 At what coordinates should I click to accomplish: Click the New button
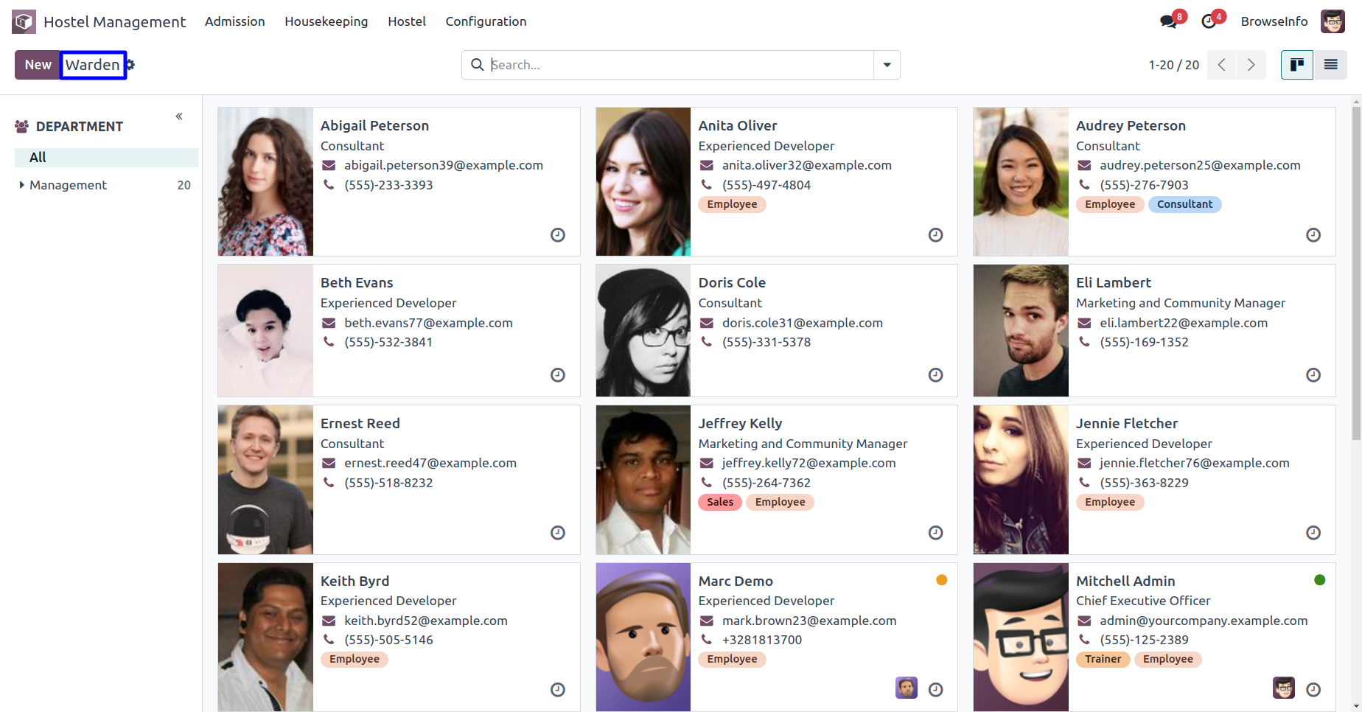[x=38, y=65]
